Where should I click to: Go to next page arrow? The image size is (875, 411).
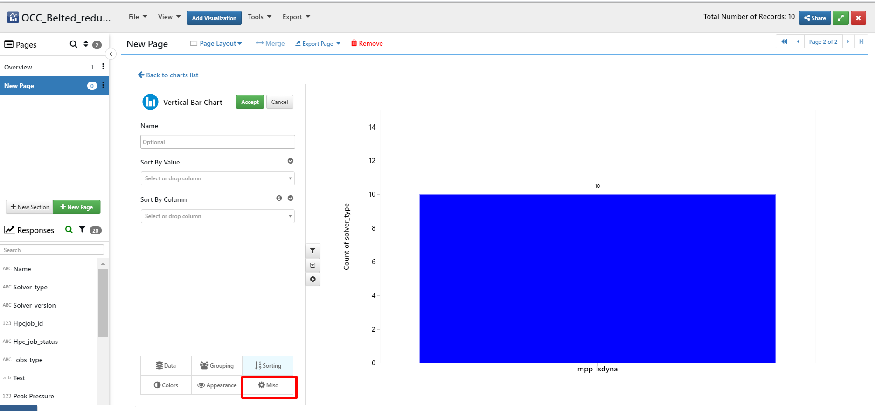[x=848, y=41]
